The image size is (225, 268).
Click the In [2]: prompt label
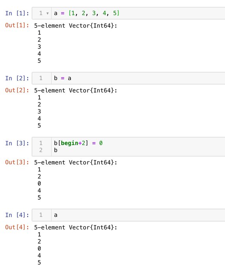[17, 78]
